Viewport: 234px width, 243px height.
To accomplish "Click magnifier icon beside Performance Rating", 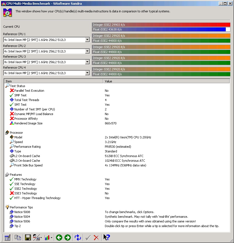I will (12, 146).
